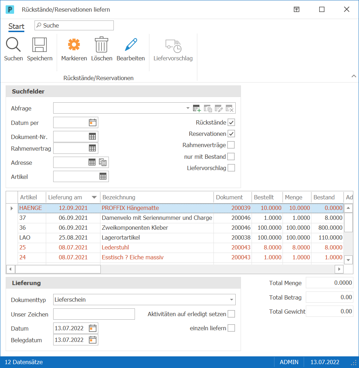Enable the Rahmenverträge checkbox
359x368 pixels.
coord(231,145)
